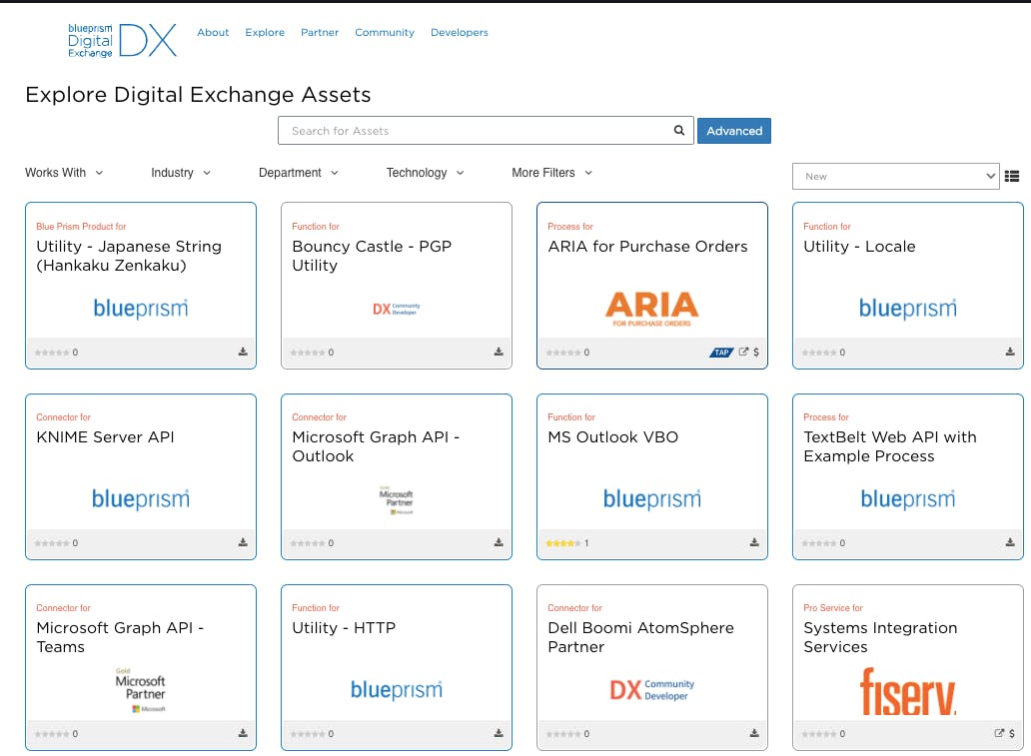Open Dell Boomi AtomSphere Partner title
Viewport: 1031px width, 756px height.
pos(641,637)
